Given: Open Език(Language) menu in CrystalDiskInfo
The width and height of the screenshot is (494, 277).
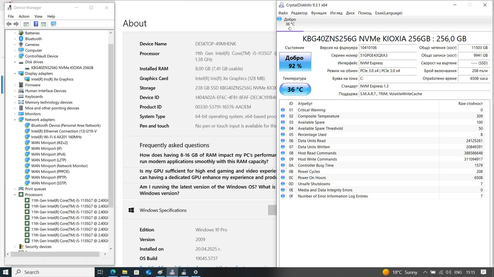Looking at the screenshot, I should tap(389, 13).
